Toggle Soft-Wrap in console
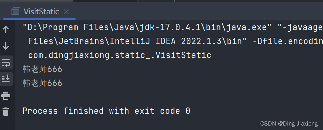Viewport: 323px width, 130px height. 6,63
